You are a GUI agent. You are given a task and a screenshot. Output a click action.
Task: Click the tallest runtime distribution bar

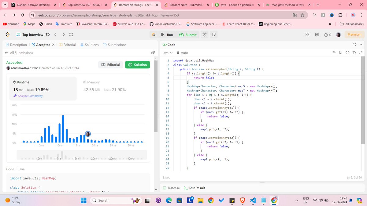point(63,129)
